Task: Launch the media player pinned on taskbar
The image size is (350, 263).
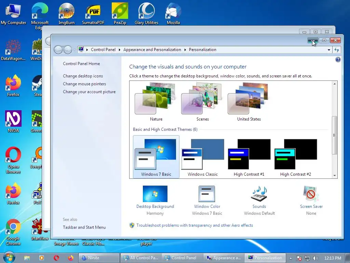Action: [41, 258]
